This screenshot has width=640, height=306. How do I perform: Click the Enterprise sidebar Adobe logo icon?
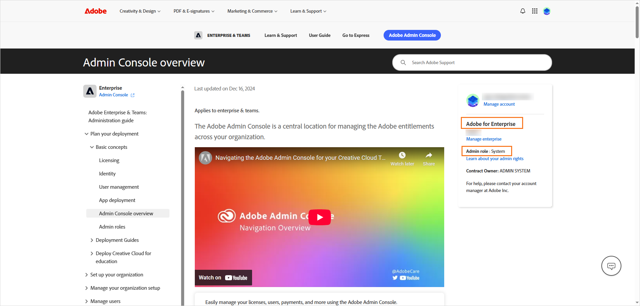coord(90,91)
